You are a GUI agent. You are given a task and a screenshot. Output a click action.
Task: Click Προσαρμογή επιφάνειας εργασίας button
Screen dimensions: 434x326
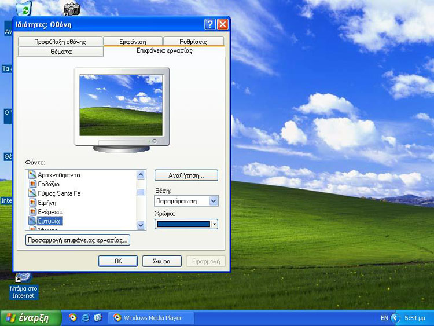tap(78, 240)
